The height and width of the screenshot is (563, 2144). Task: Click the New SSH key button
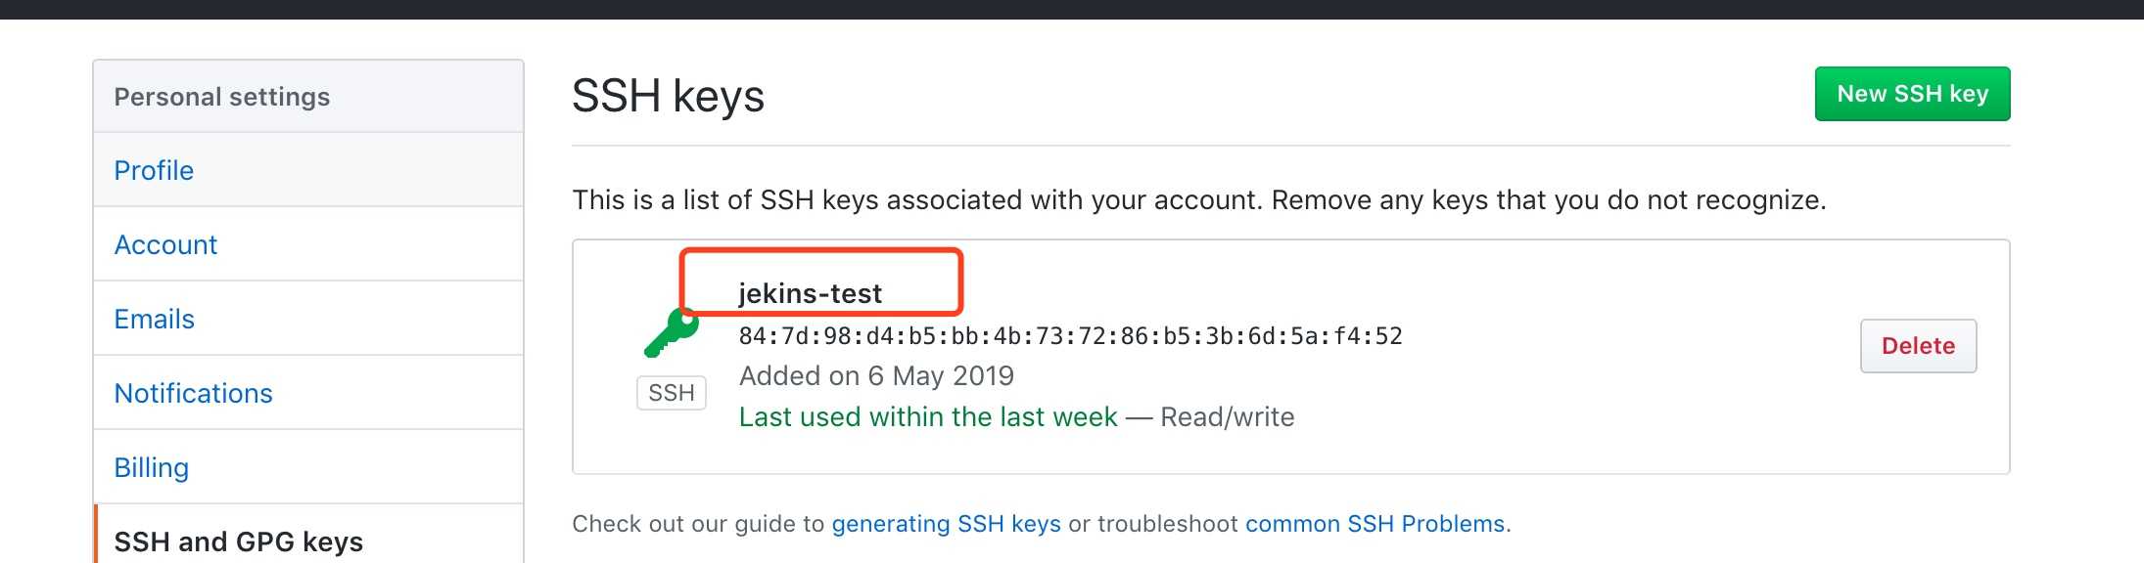(1912, 94)
